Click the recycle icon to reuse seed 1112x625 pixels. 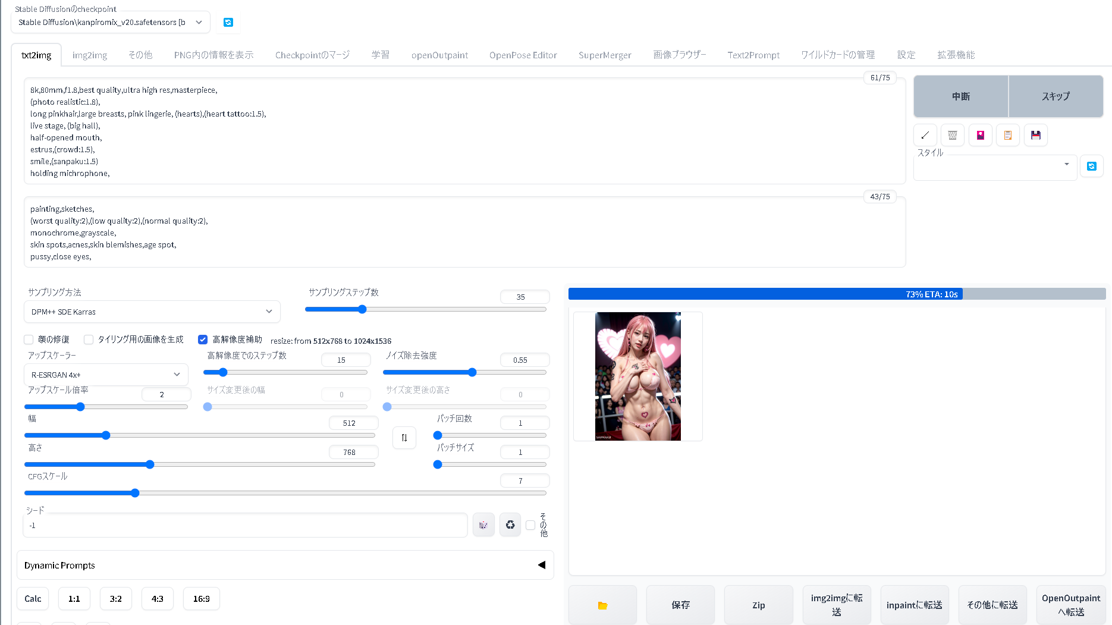point(510,525)
